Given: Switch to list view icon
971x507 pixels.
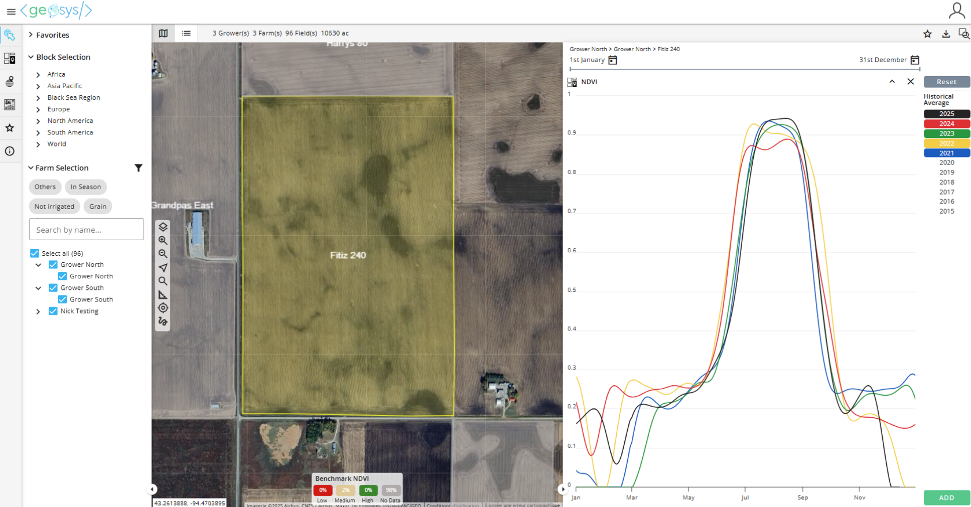Looking at the screenshot, I should 186,33.
